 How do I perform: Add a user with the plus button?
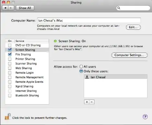(x=87, y=102)
